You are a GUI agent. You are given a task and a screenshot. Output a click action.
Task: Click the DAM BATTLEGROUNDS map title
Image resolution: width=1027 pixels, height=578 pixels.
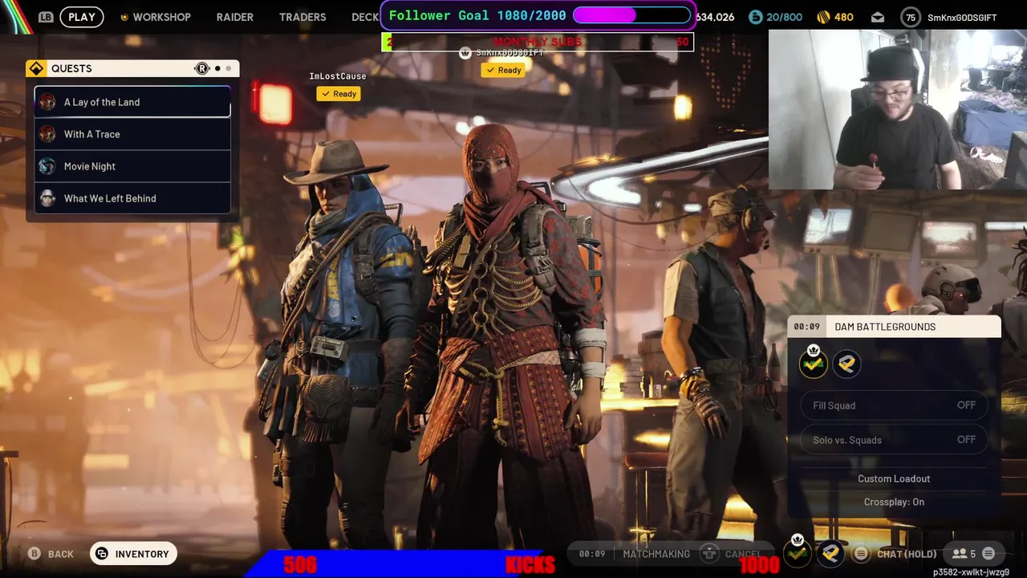coord(885,327)
